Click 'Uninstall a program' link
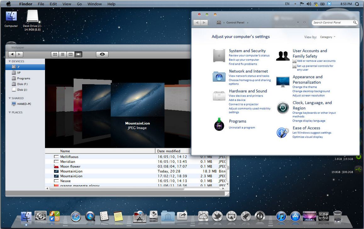Image resolution: width=364 pixels, height=229 pixels. (242, 127)
